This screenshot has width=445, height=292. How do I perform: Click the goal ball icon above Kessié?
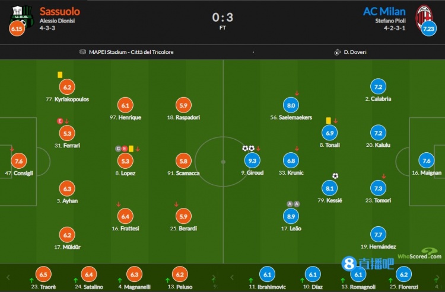point(335,176)
